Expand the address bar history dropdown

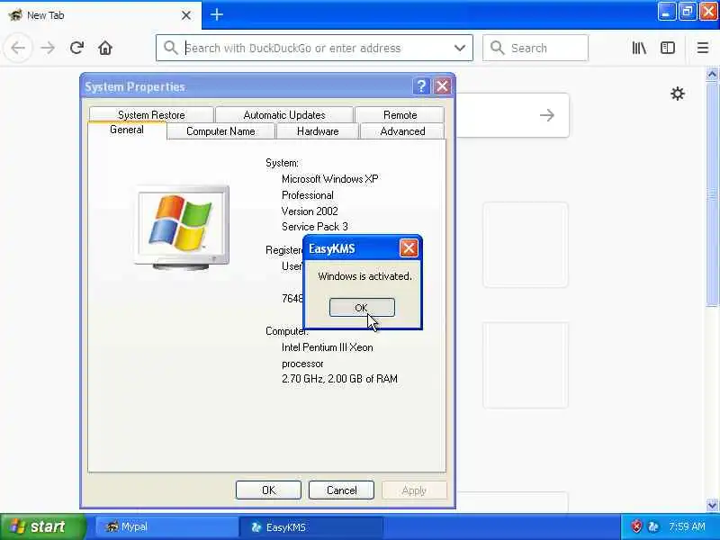(x=459, y=48)
